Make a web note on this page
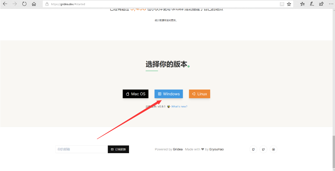The height and width of the screenshot is (171, 335). (x=311, y=4)
